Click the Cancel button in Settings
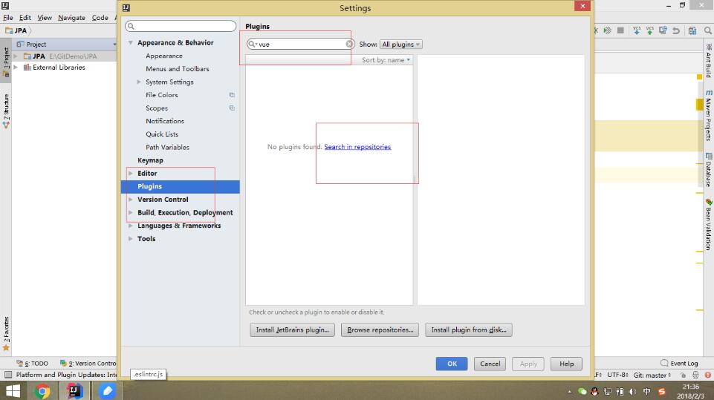The image size is (714, 400). [490, 364]
